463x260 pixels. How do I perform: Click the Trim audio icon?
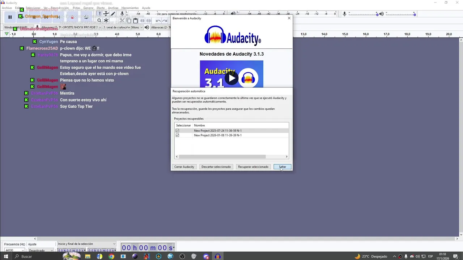pyautogui.click(x=142, y=21)
